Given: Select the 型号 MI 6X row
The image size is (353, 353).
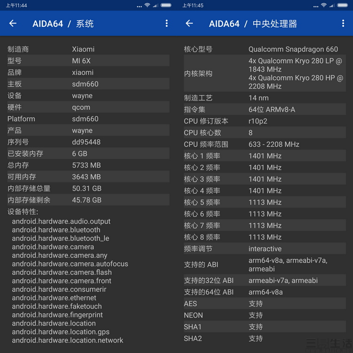Looking at the screenshot, I should click(x=88, y=61).
